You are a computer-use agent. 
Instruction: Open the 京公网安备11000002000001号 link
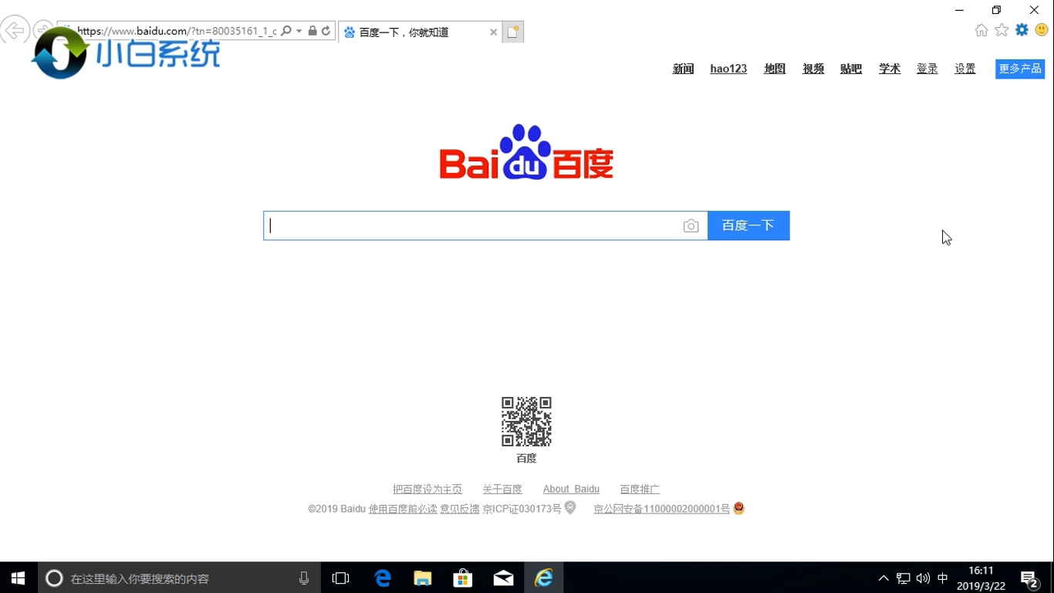[x=661, y=509]
